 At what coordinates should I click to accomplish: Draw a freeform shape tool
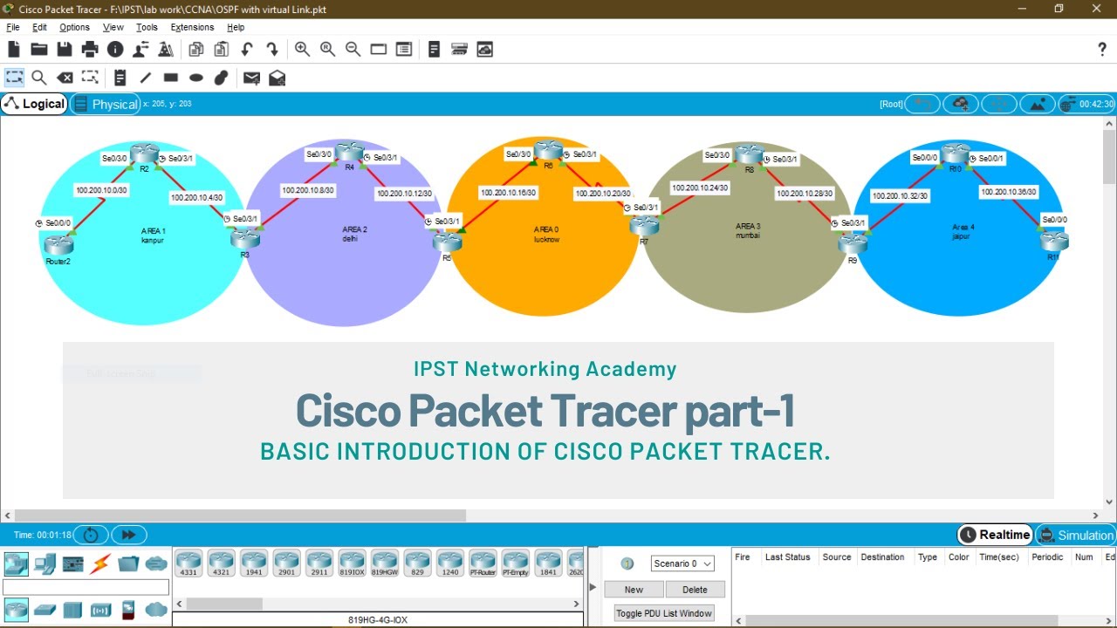[x=222, y=78]
